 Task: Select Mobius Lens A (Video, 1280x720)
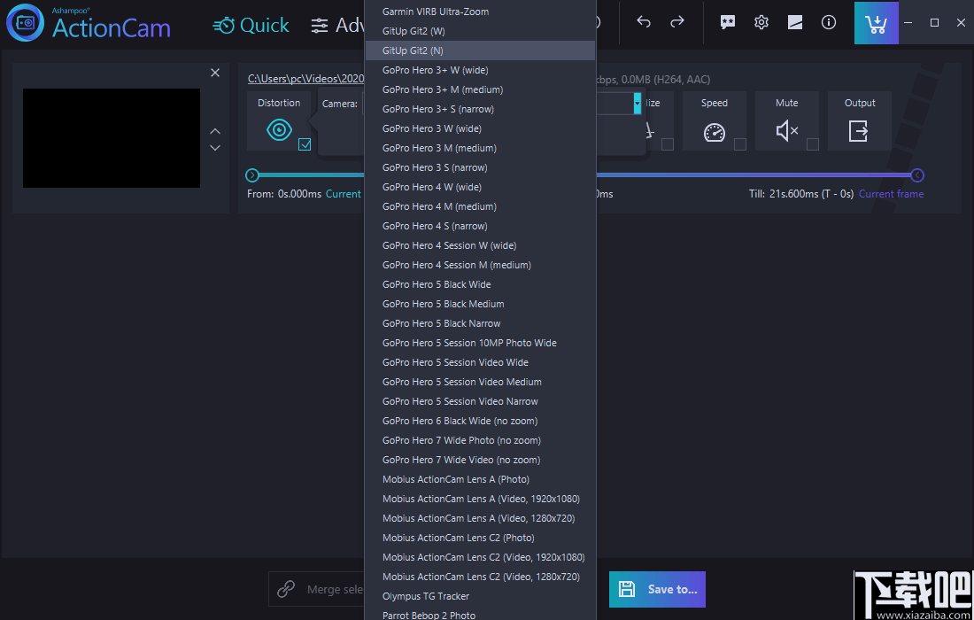(480, 518)
